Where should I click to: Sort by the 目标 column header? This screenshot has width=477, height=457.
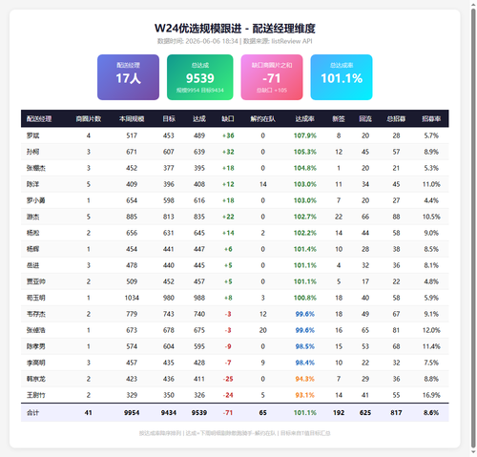169,119
